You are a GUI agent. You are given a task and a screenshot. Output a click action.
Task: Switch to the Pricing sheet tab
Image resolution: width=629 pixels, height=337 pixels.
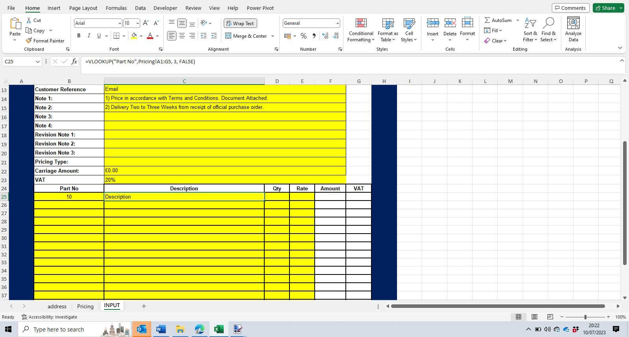click(85, 306)
